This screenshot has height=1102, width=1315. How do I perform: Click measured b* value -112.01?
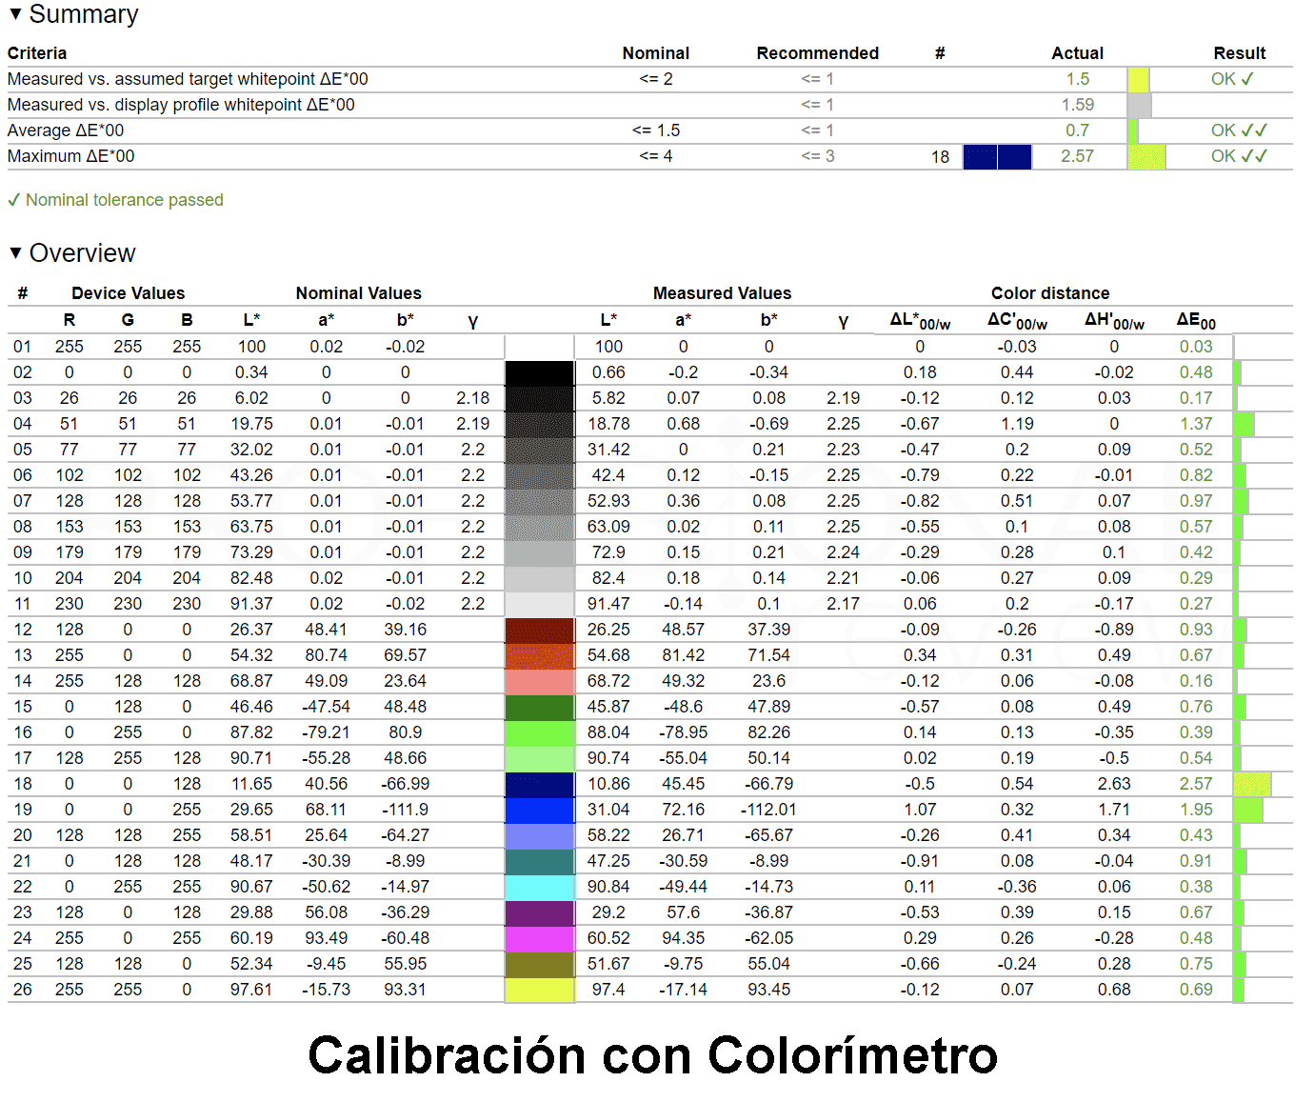pyautogui.click(x=768, y=810)
